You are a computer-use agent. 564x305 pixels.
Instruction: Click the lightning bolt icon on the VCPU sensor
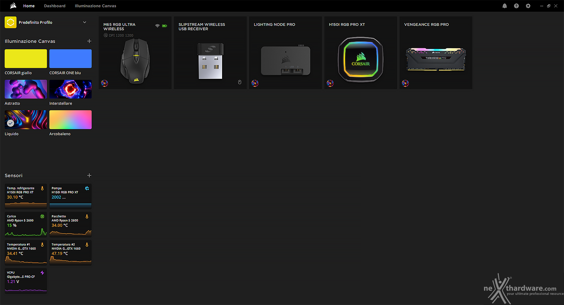coord(42,273)
